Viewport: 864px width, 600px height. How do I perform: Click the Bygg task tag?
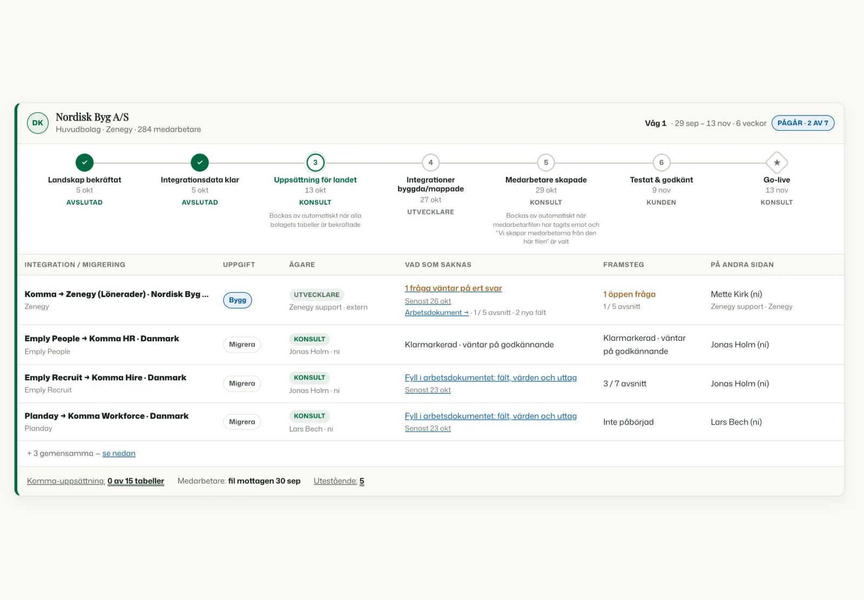(238, 300)
